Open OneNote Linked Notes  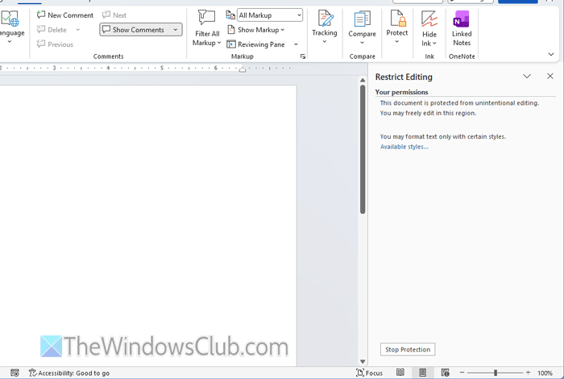point(462,28)
